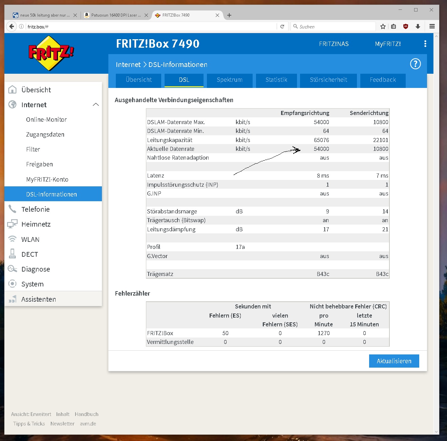Close the Patuoxun Amazon tab
This screenshot has height=441, width=447.
click(x=146, y=15)
